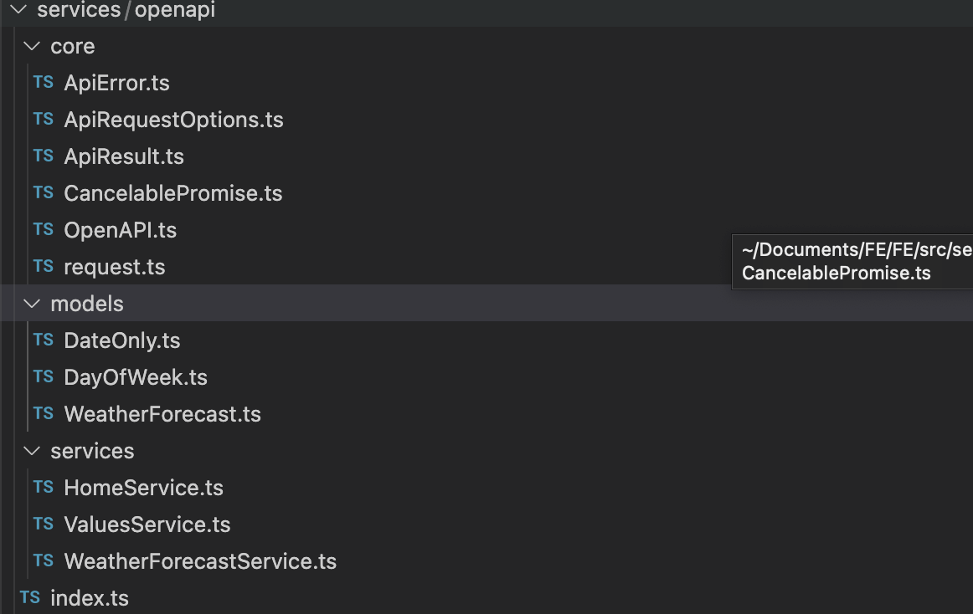Collapse the core folder chevron
This screenshot has height=614, width=973.
[x=32, y=46]
